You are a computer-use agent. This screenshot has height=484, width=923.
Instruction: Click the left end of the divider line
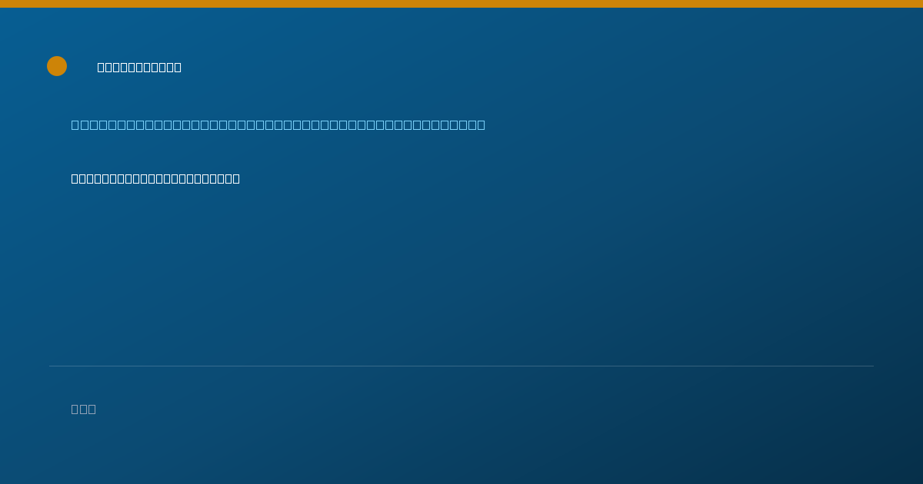click(x=51, y=366)
